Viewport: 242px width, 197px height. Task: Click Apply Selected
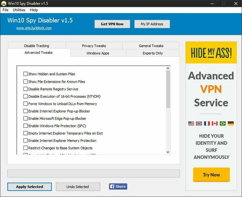tap(29, 187)
